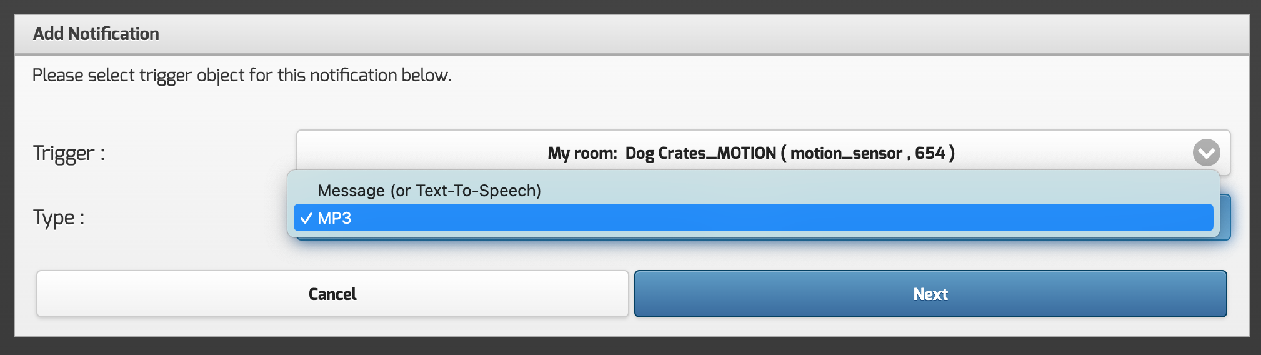The image size is (1261, 355).
Task: Click empty space right of Text-To-Speech option
Action: [875, 191]
